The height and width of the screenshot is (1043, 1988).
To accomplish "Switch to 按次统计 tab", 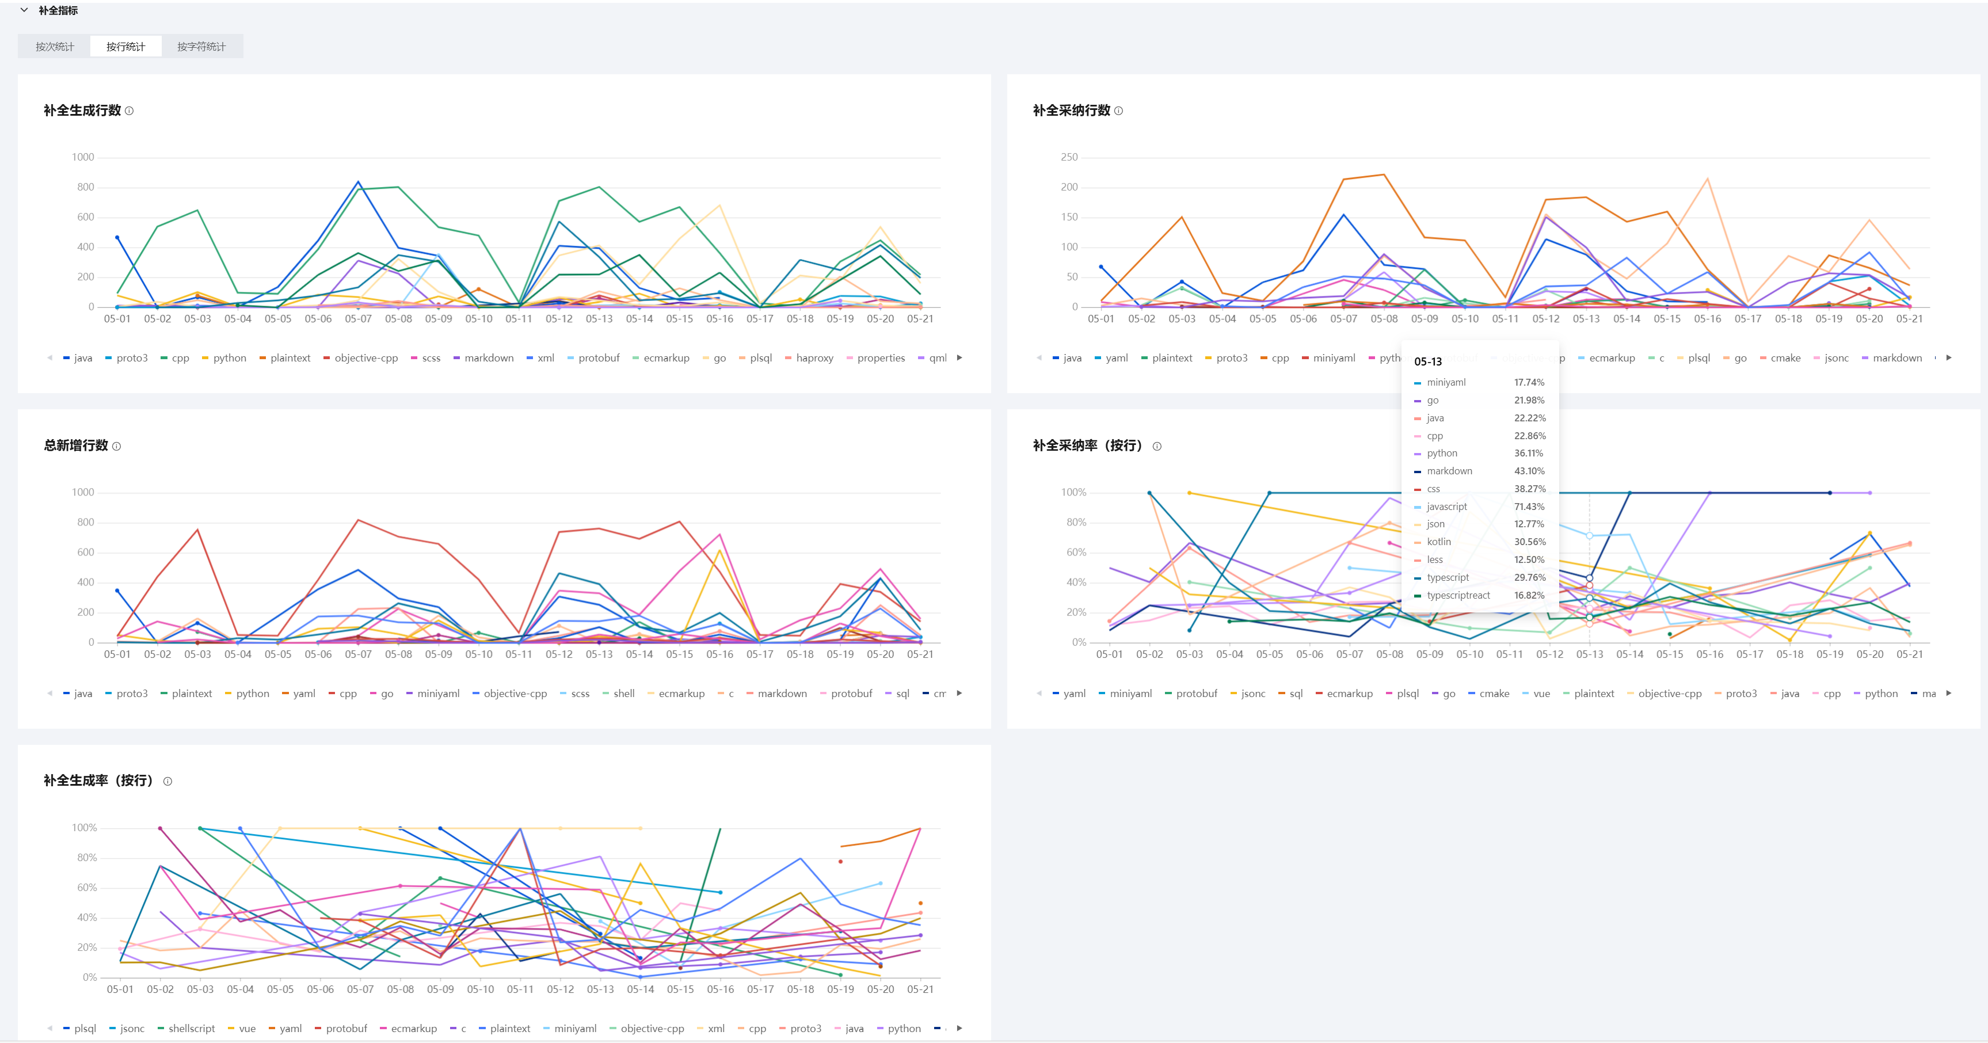I will 55,46.
